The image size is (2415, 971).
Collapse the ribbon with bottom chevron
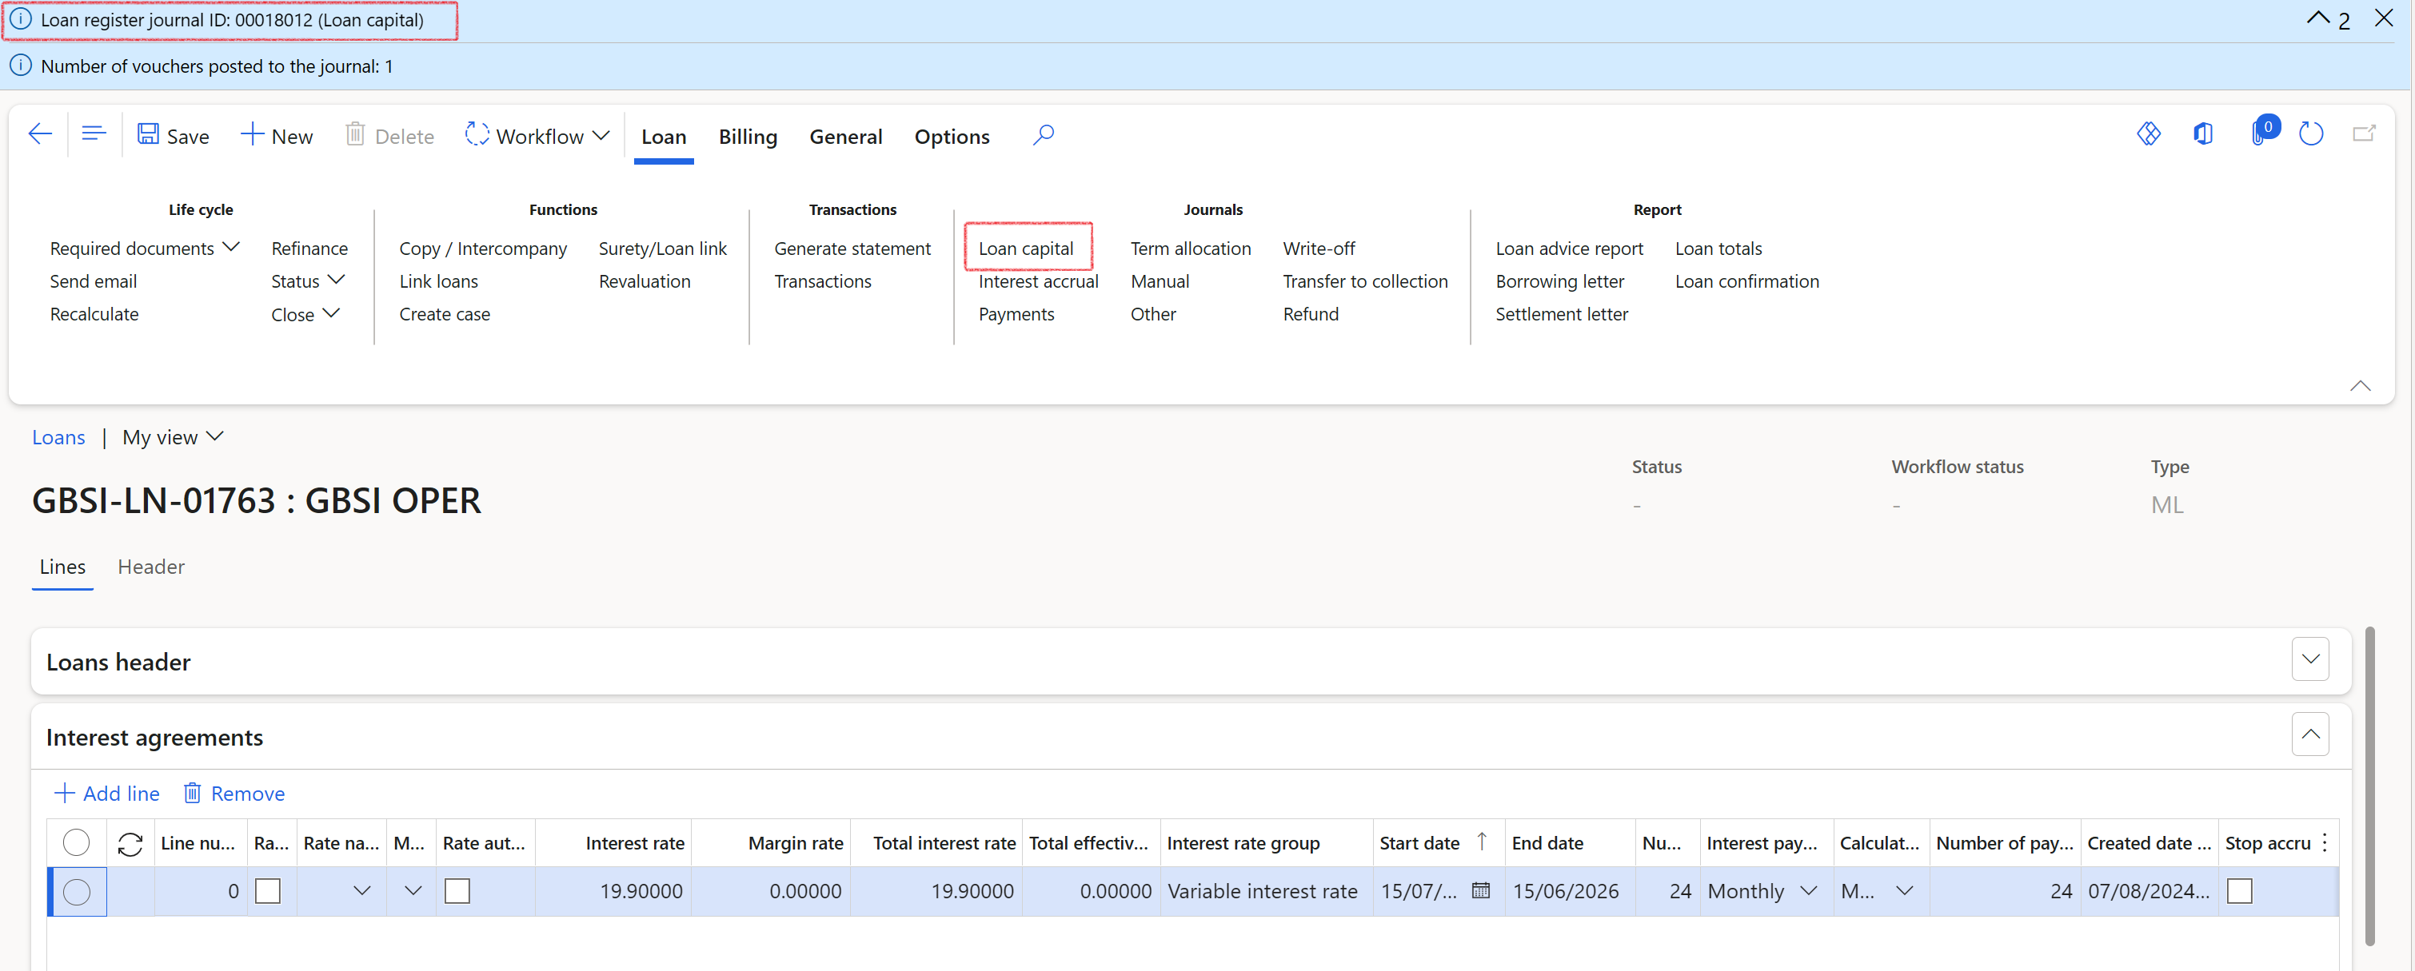2360,386
